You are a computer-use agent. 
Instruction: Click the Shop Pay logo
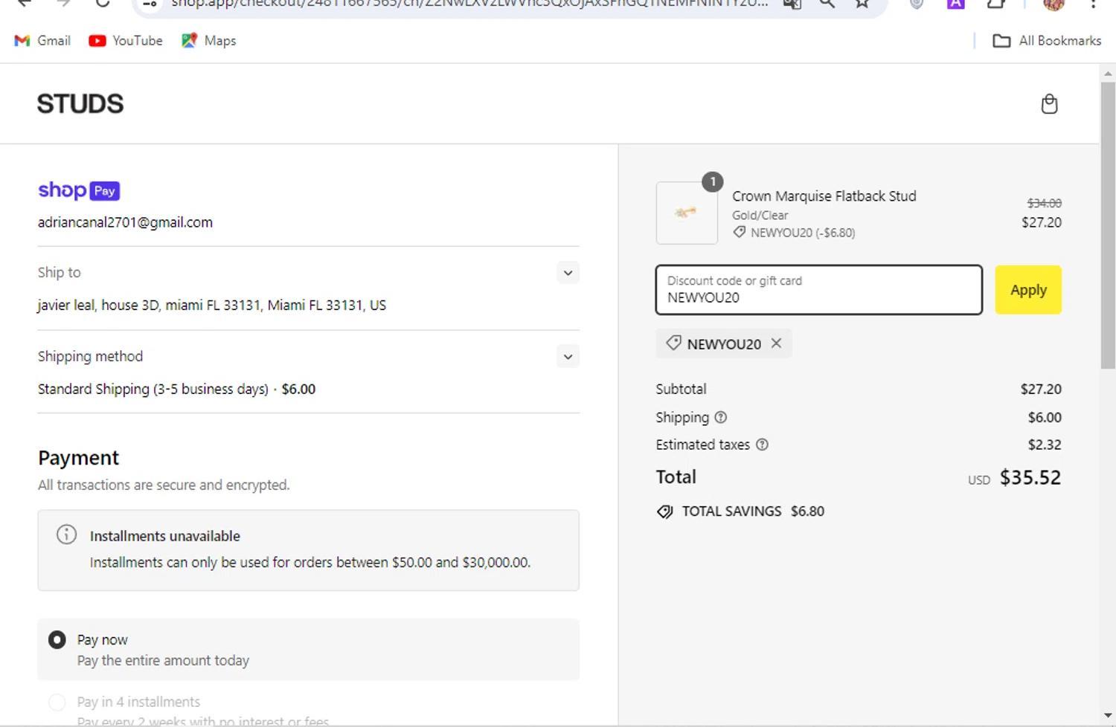click(79, 190)
